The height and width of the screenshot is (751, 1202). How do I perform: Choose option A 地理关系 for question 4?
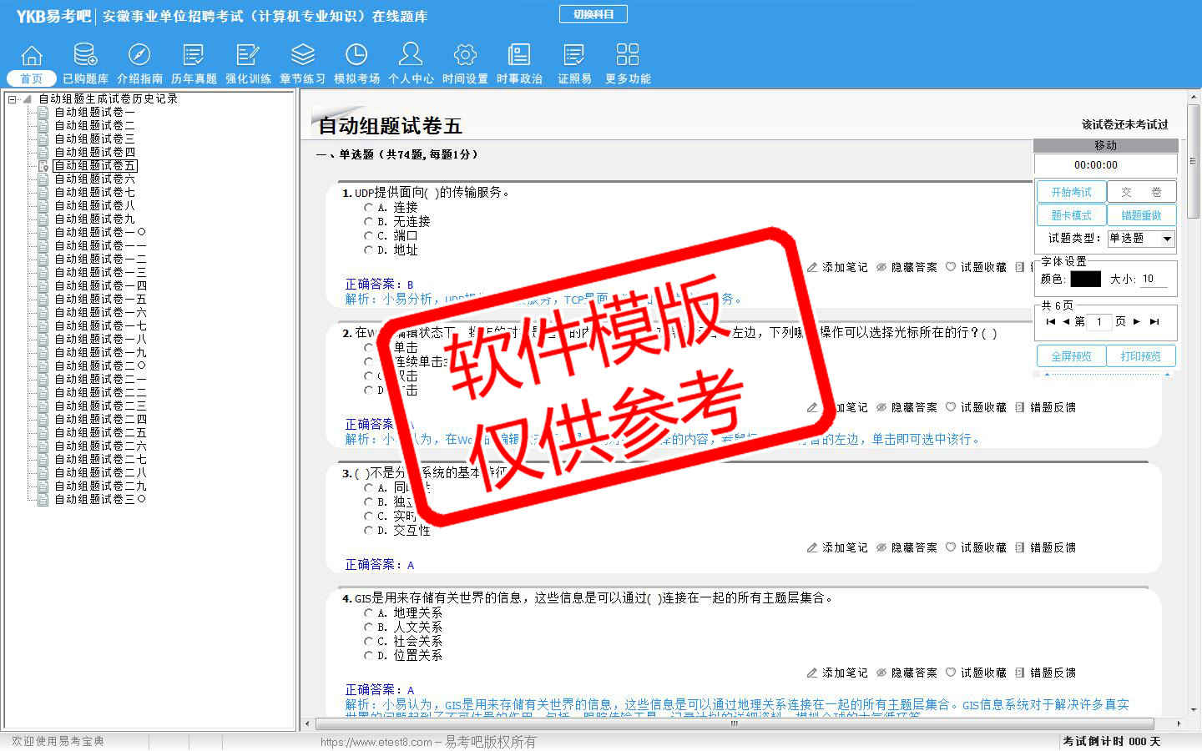368,613
